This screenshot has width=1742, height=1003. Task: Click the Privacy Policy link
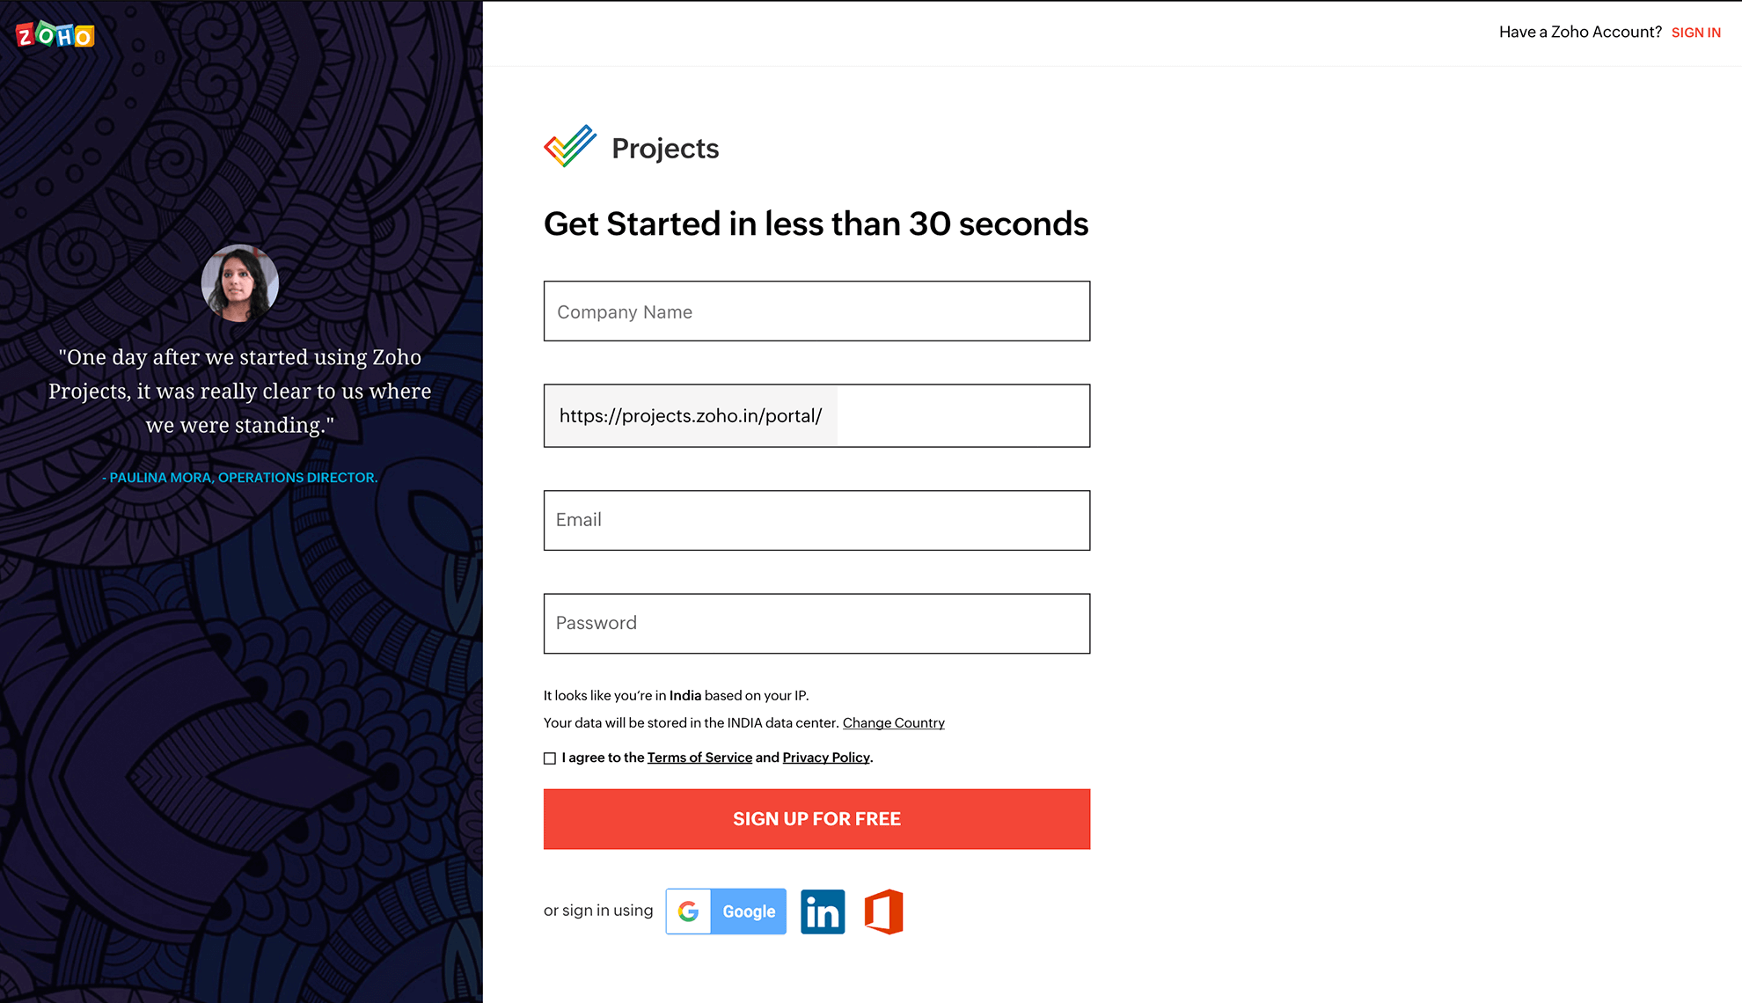click(x=825, y=758)
